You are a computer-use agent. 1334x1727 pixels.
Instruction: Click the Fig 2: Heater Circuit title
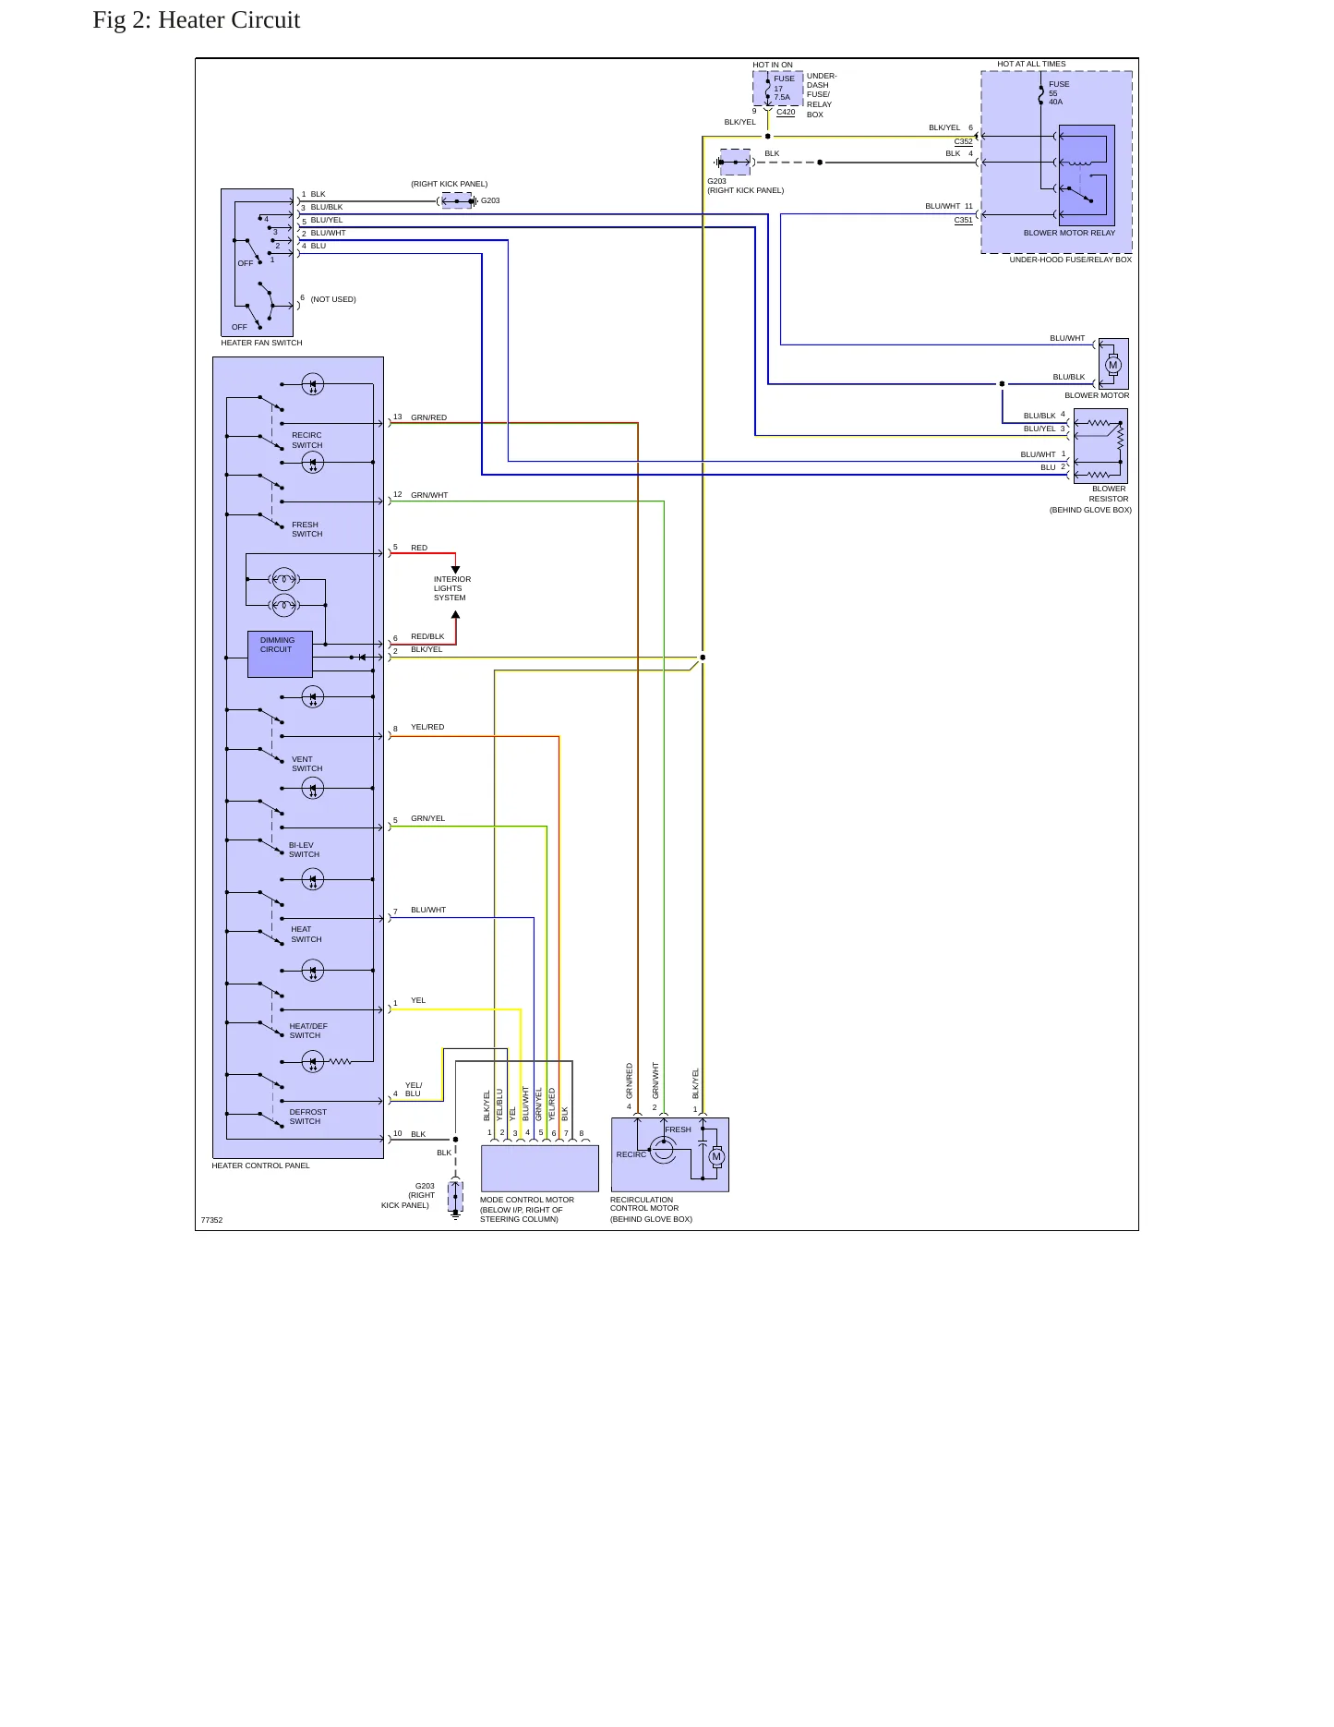point(197,20)
